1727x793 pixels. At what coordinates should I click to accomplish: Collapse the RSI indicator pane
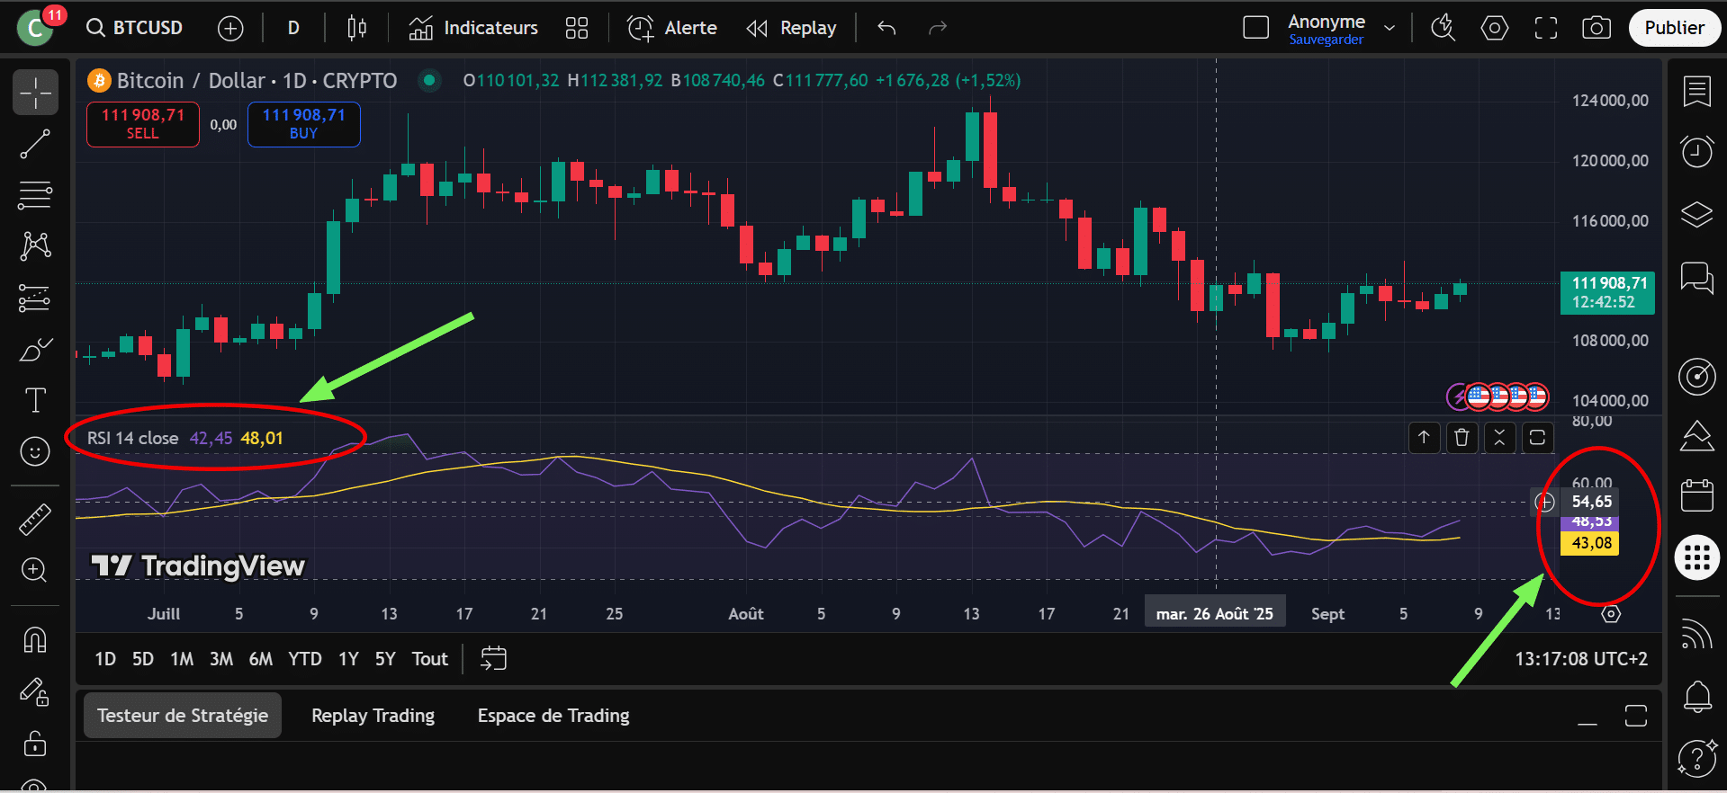click(x=1499, y=438)
